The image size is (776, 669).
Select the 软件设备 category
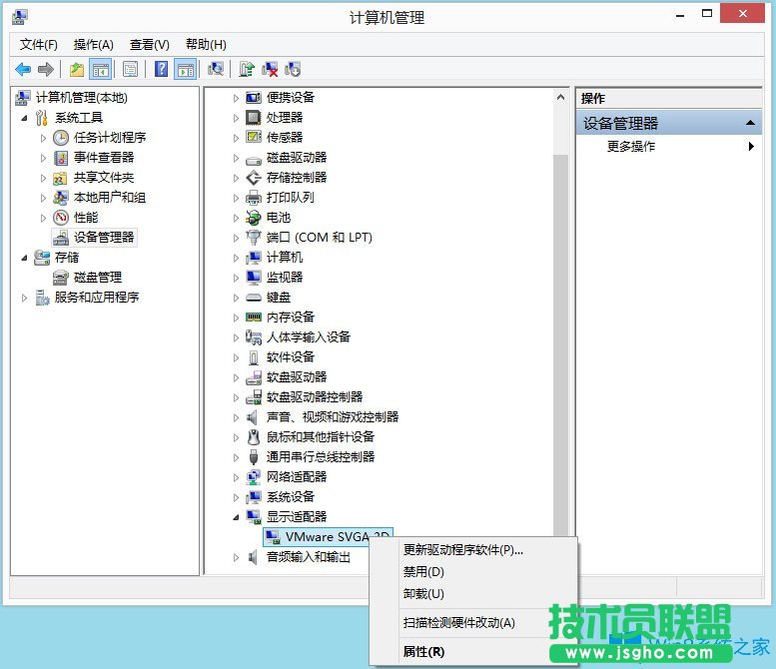(x=290, y=356)
